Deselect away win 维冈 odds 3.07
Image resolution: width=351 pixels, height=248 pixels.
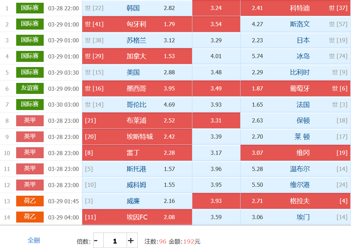pyautogui.click(x=295, y=153)
